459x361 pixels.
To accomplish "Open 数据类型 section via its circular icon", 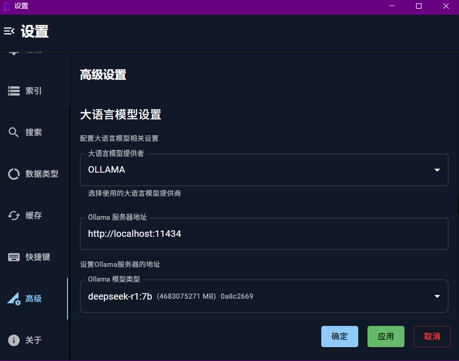I will [x=13, y=174].
